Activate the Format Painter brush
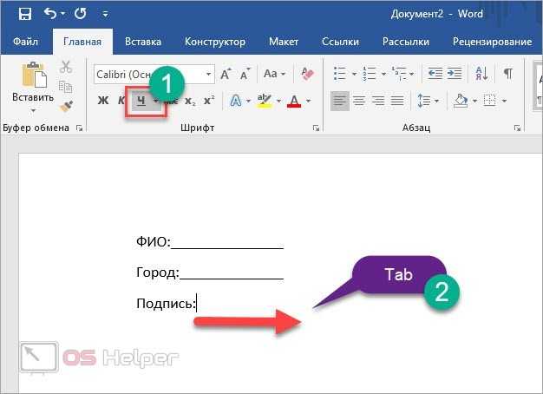 pos(66,106)
